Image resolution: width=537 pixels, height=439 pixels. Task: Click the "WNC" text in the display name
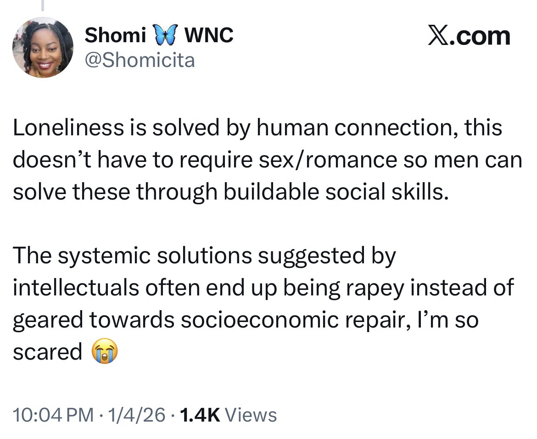tap(208, 35)
